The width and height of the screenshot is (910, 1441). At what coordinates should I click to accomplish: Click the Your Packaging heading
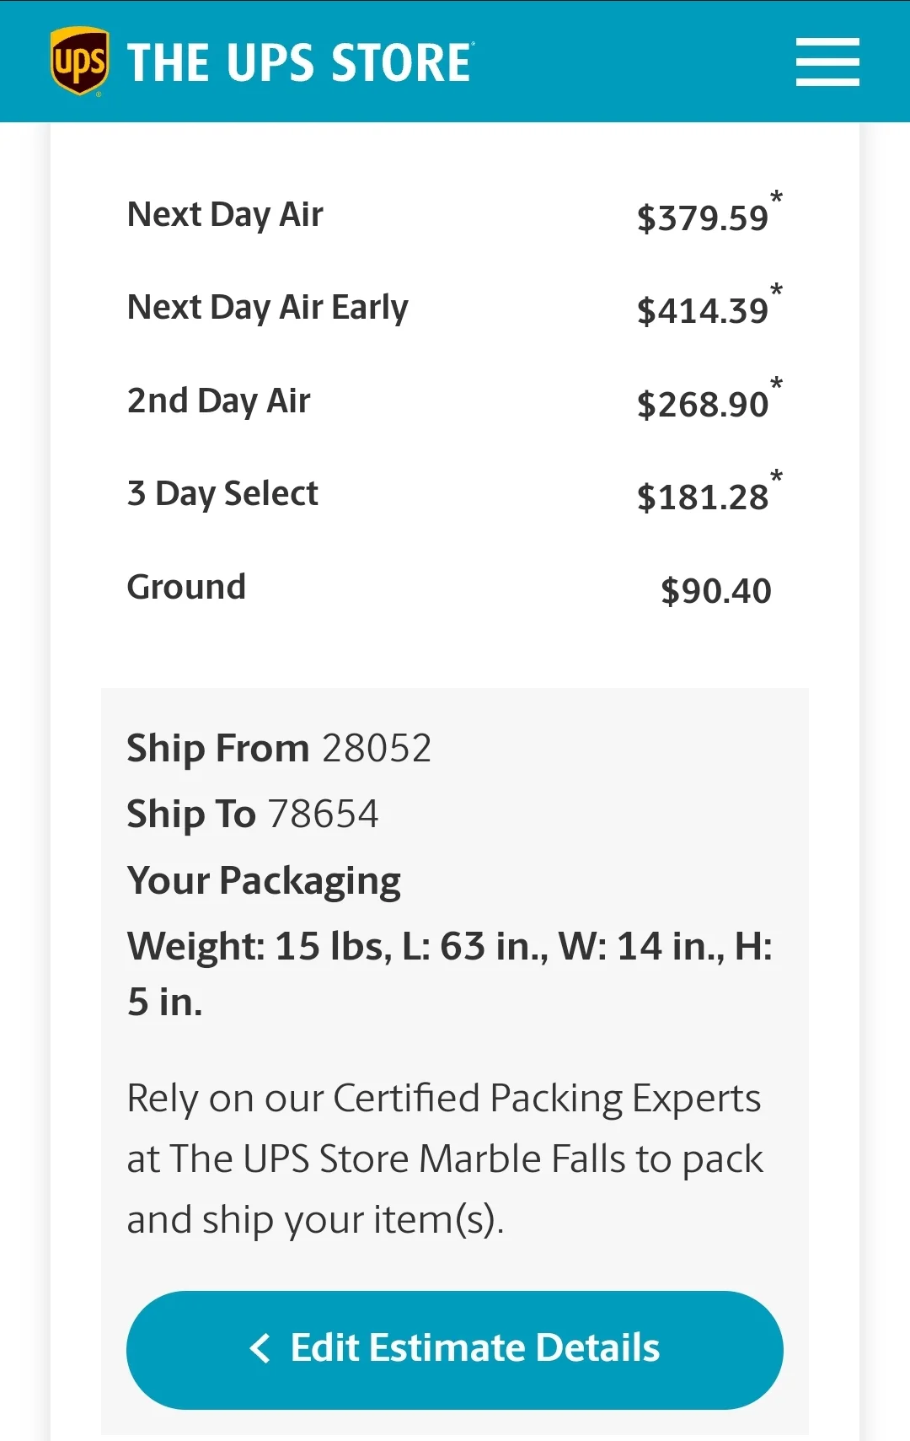264,880
